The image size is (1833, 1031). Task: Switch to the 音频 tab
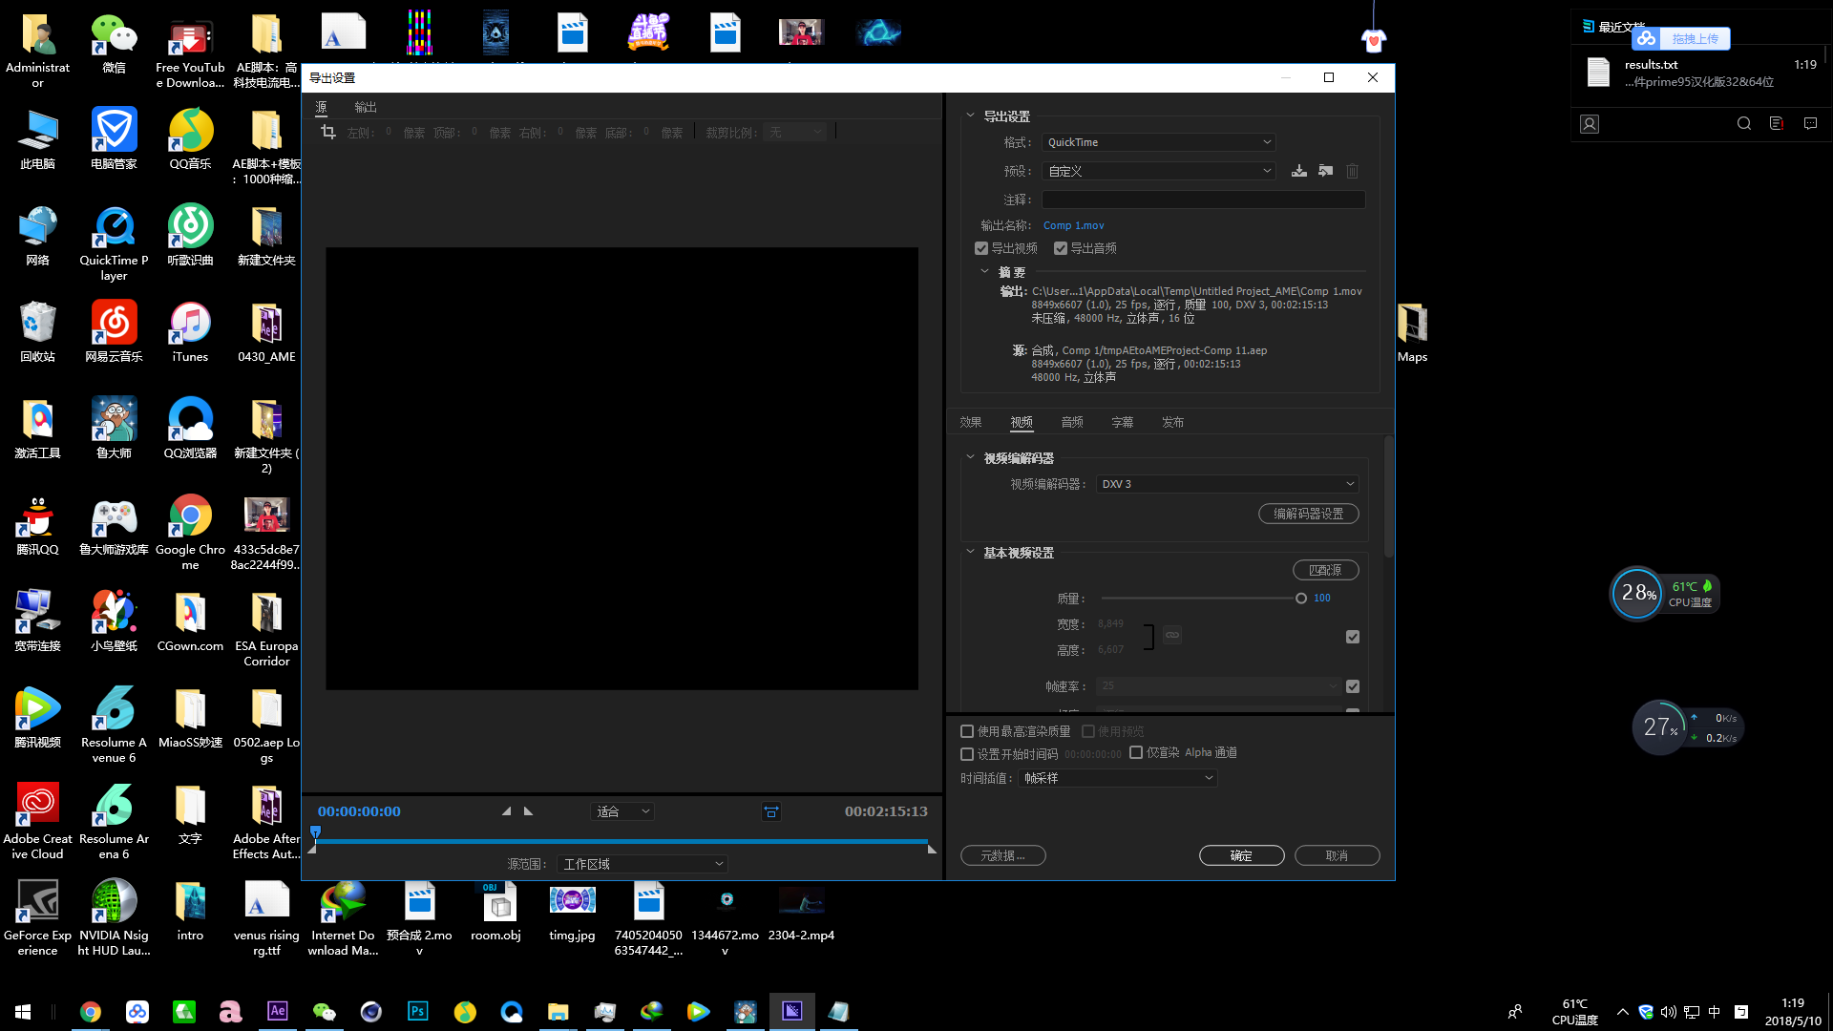pos(1071,422)
